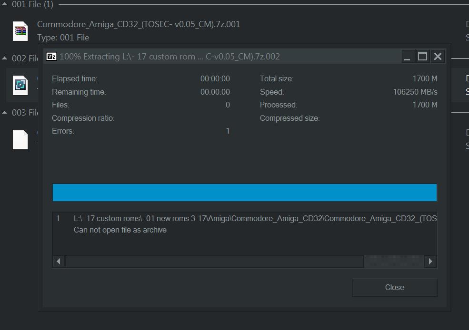Click the left arrow of the error list scrollbar
Image resolution: width=469 pixels, height=330 pixels.
click(59, 262)
